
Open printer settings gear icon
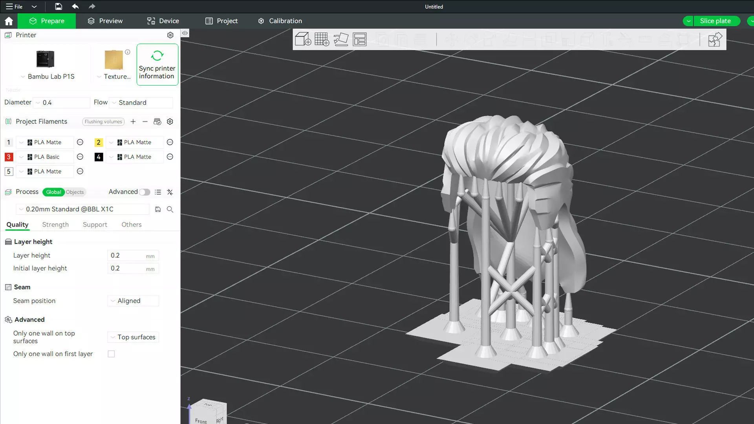coord(170,35)
